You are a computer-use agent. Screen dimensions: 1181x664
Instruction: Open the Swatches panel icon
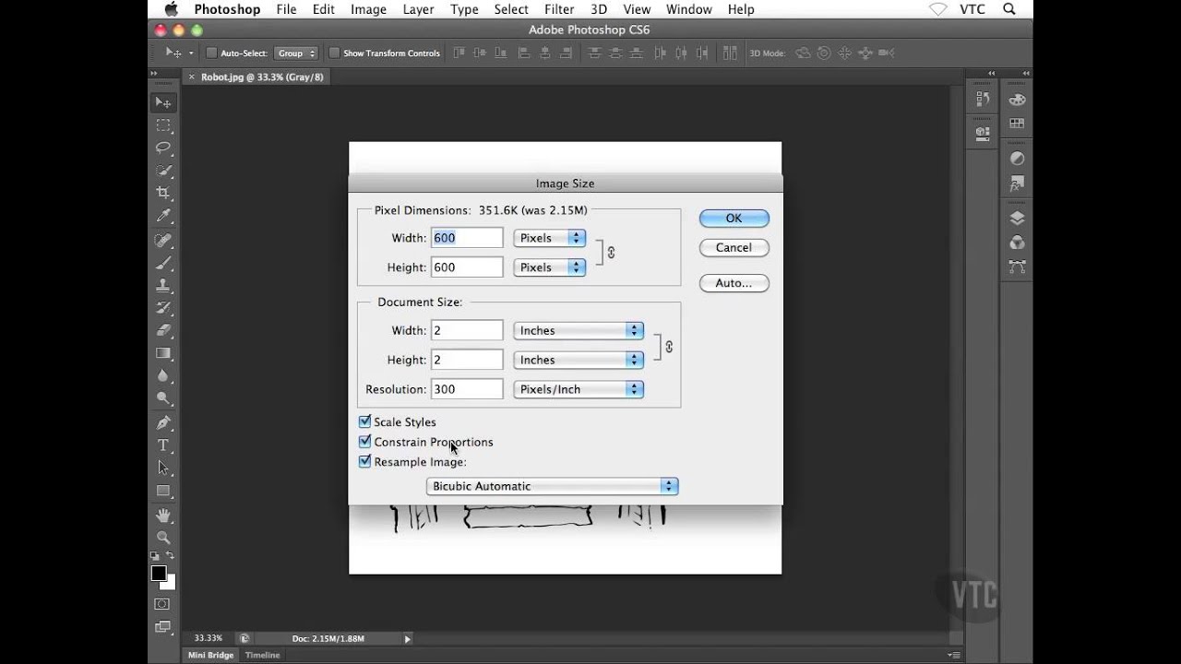click(1017, 124)
